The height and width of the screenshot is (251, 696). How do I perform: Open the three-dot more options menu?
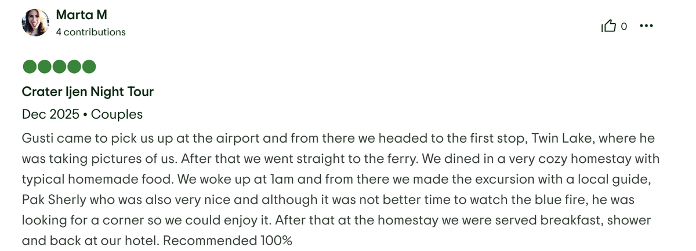[x=646, y=26]
